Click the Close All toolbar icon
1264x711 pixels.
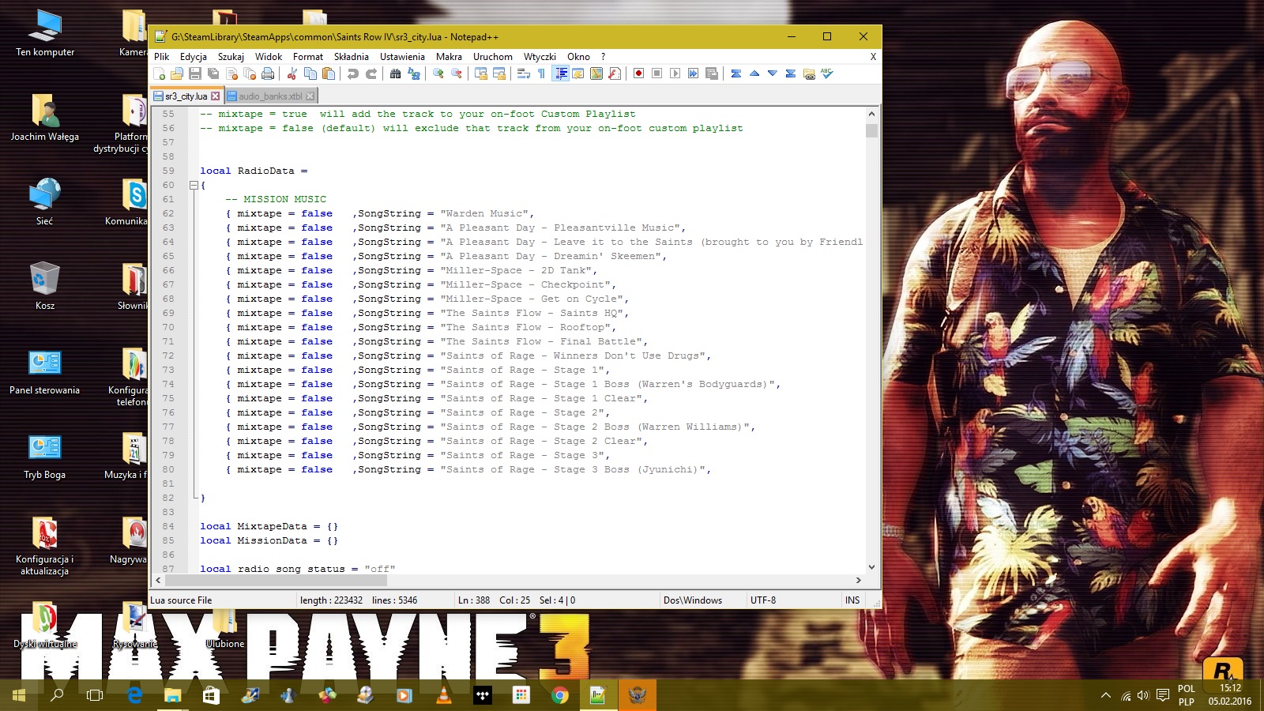(x=250, y=73)
